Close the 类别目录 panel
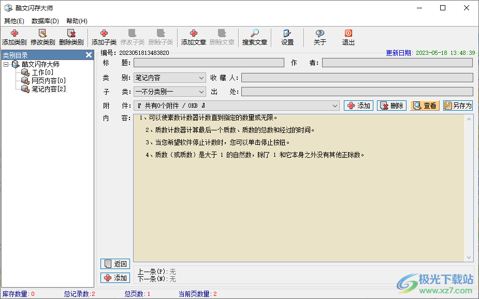This screenshot has width=479, height=299. 89,55
